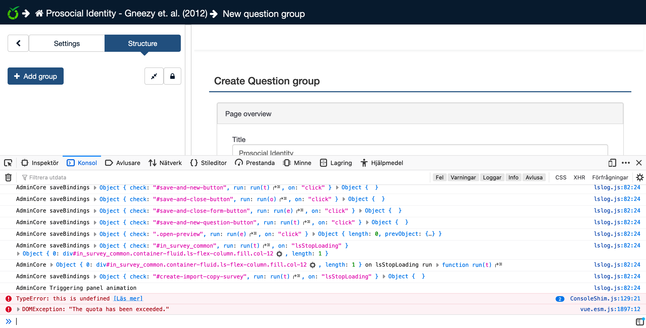Viewport: 646px width, 328px height.
Task: Click the collapse-all arrows icon in the sidebar
Action: coord(154,76)
